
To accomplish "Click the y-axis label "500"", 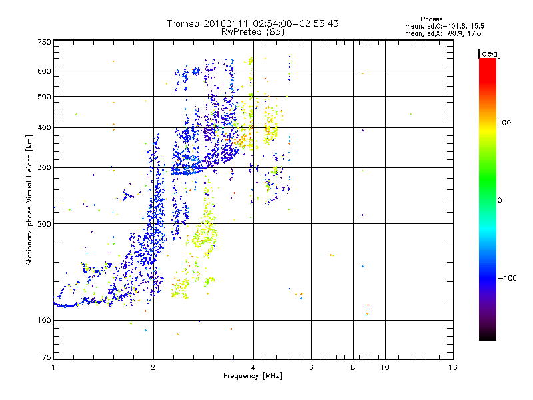I will point(44,97).
